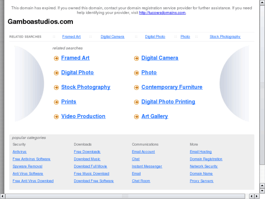
Task: Open the Email link under Communications
Action: (136, 173)
